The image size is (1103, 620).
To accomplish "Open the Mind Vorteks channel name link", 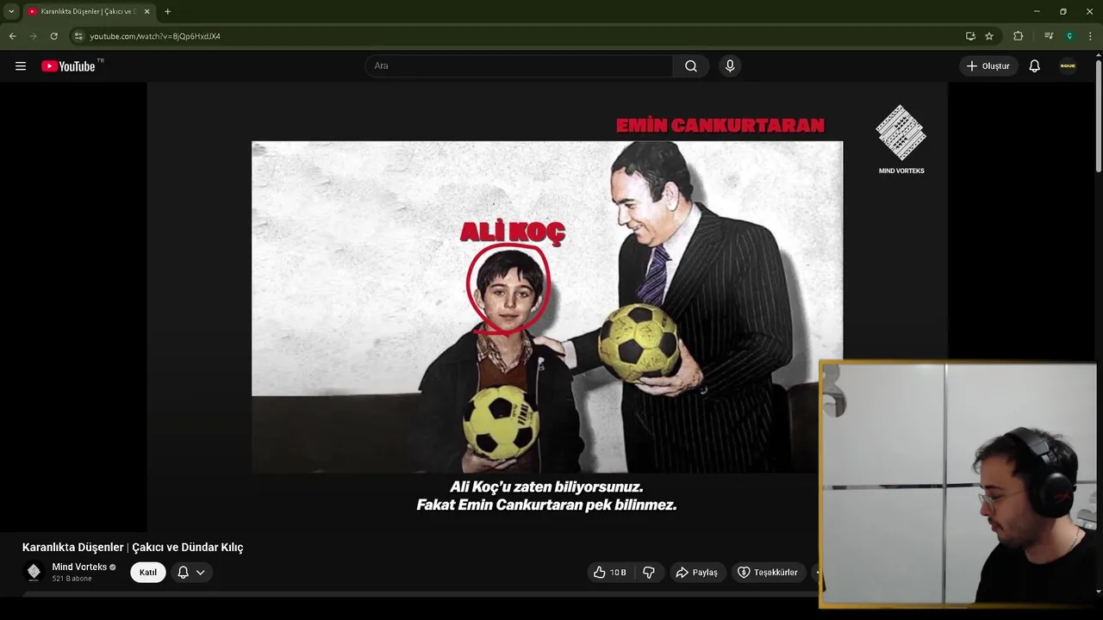I will click(x=79, y=567).
